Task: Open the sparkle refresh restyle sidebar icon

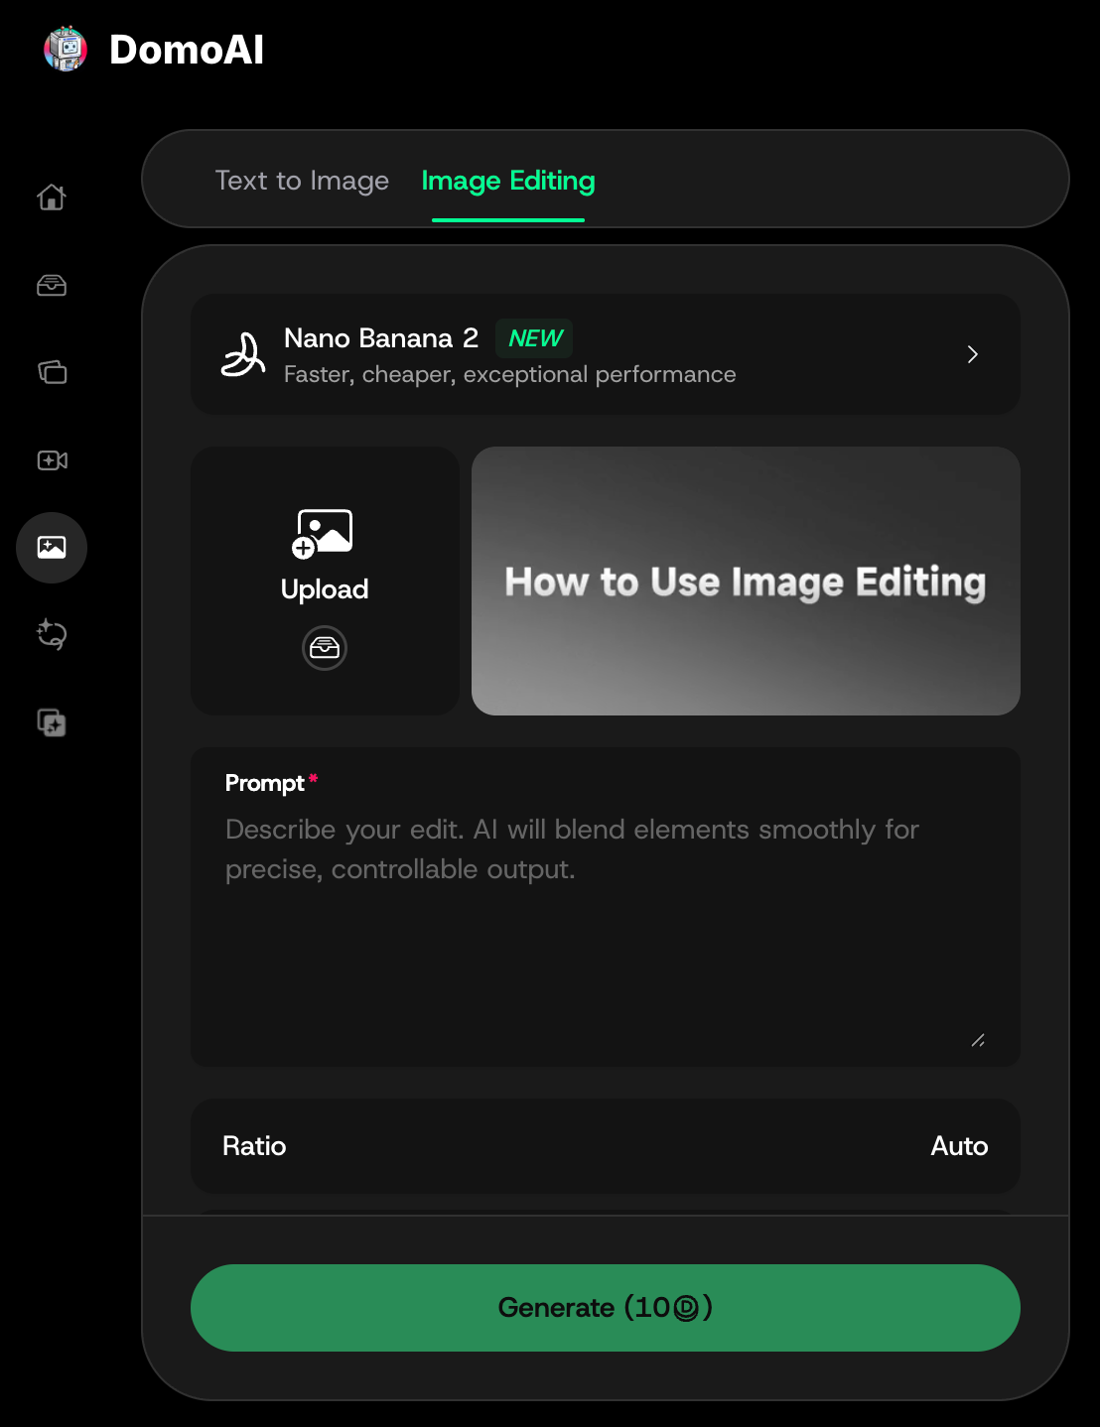Action: [x=52, y=634]
